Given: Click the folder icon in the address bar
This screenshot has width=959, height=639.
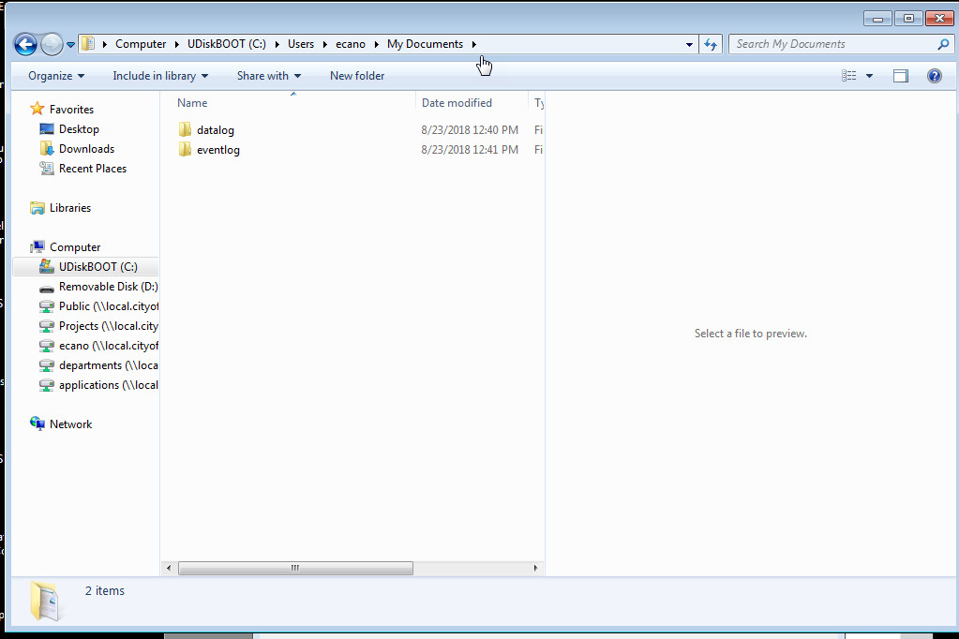Looking at the screenshot, I should 89,44.
